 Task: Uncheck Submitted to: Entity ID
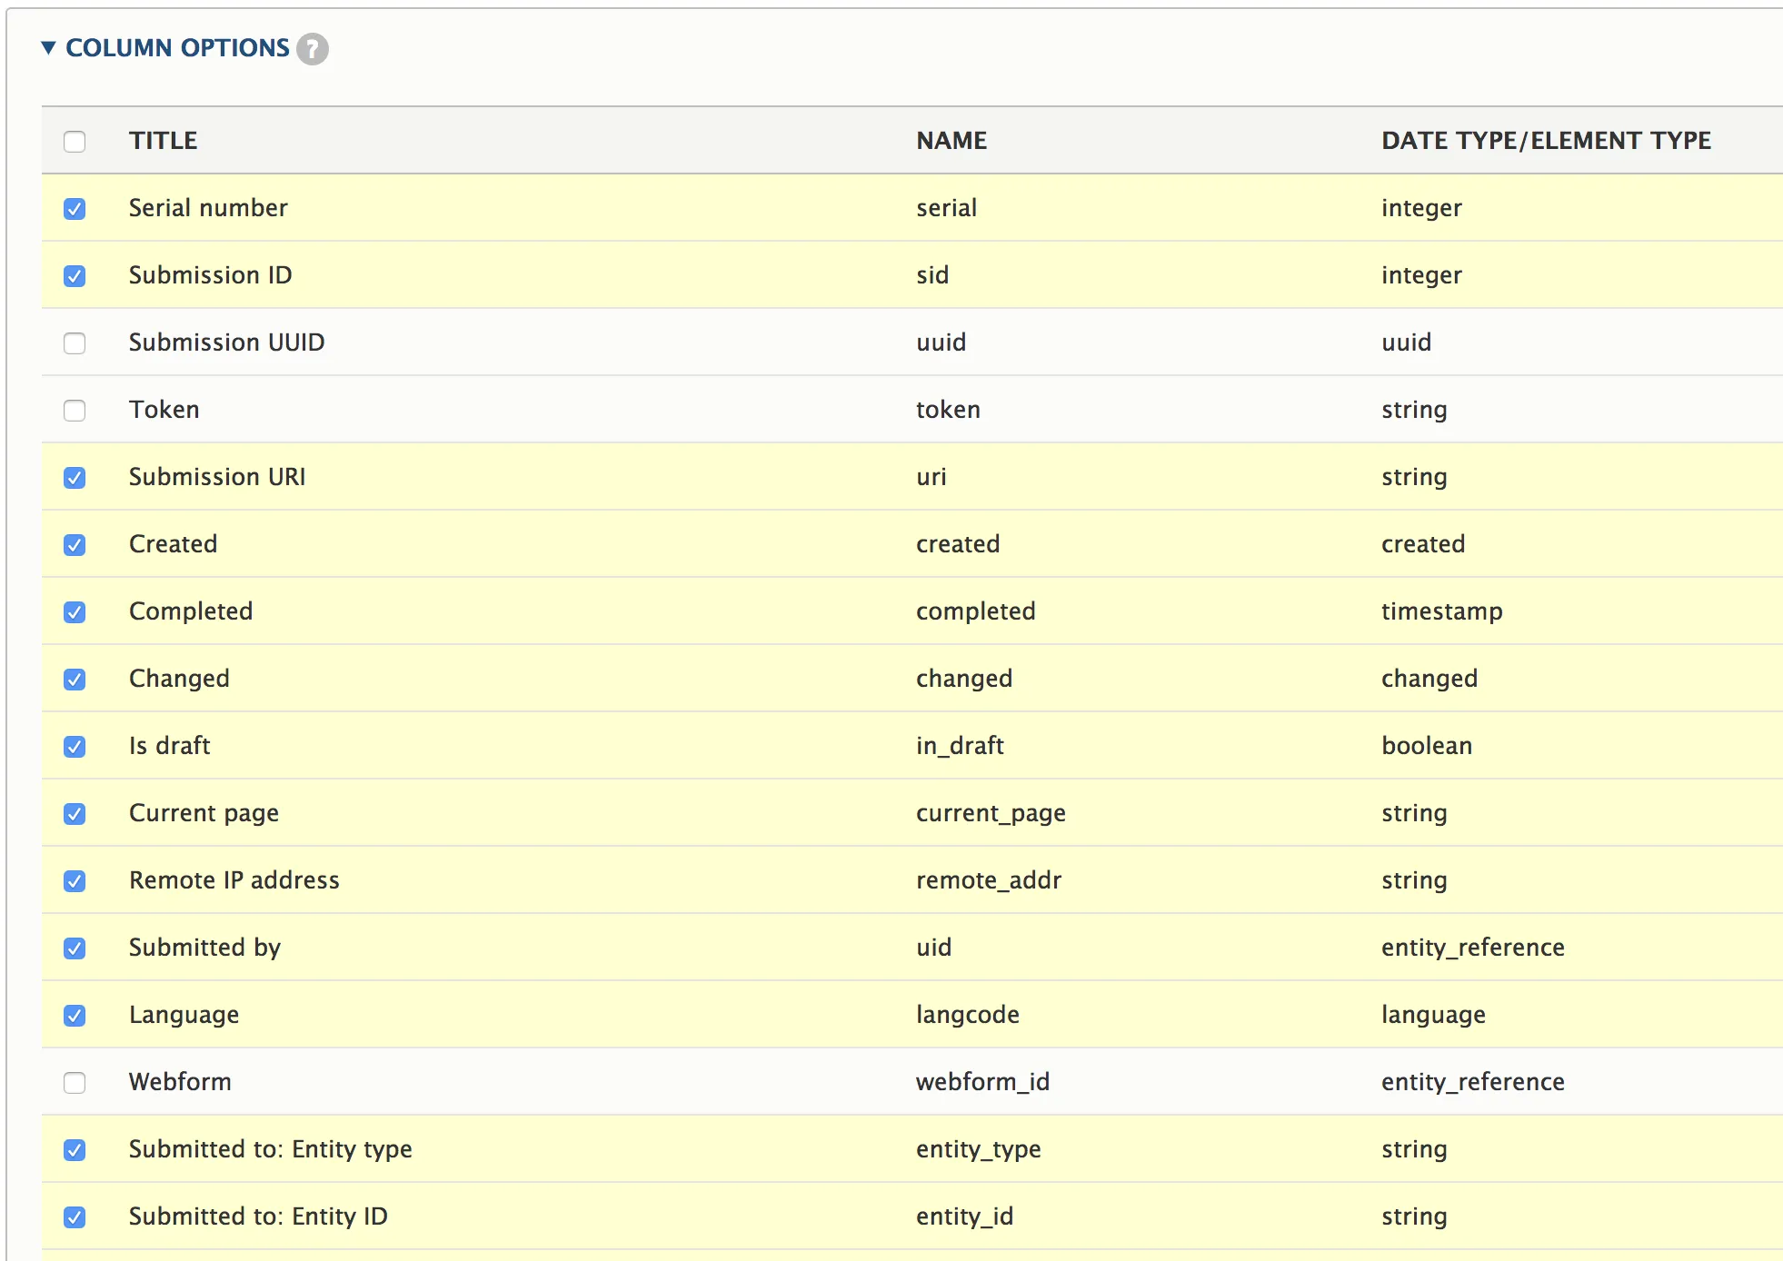tap(75, 1217)
